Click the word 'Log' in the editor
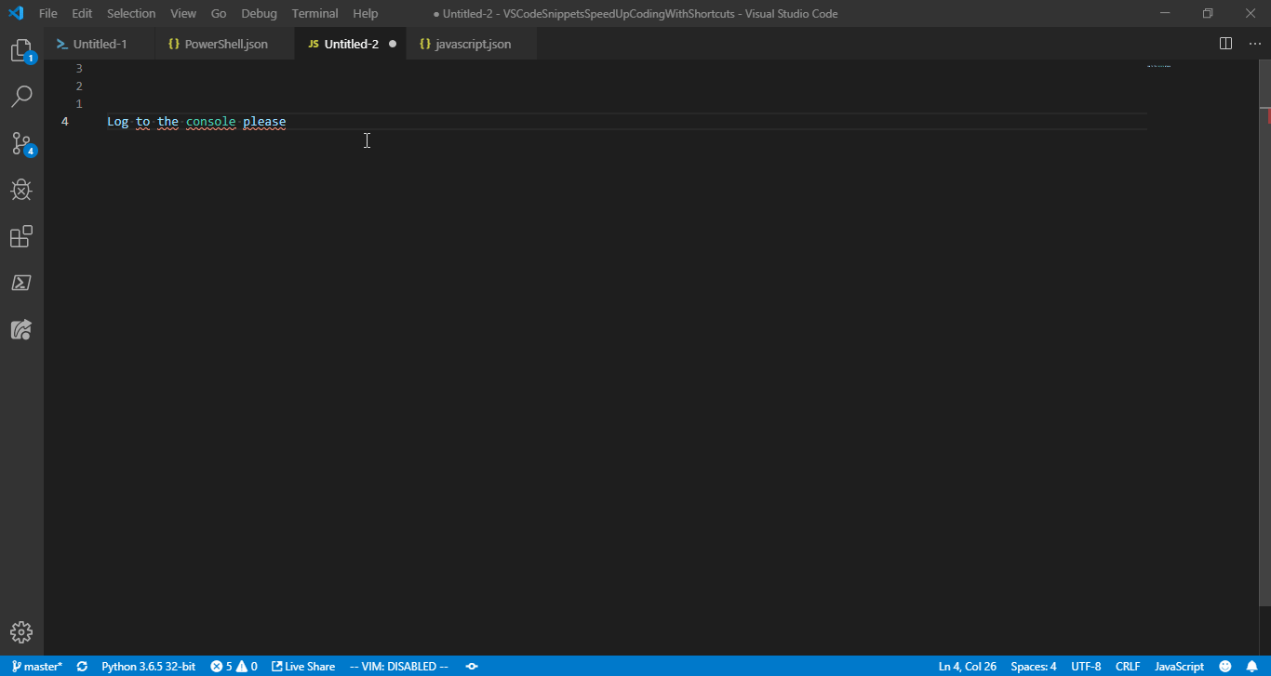The image size is (1271, 676). tap(118, 122)
